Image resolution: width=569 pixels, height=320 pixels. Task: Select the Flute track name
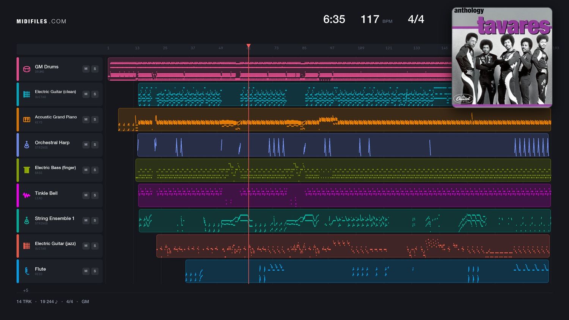(x=40, y=269)
